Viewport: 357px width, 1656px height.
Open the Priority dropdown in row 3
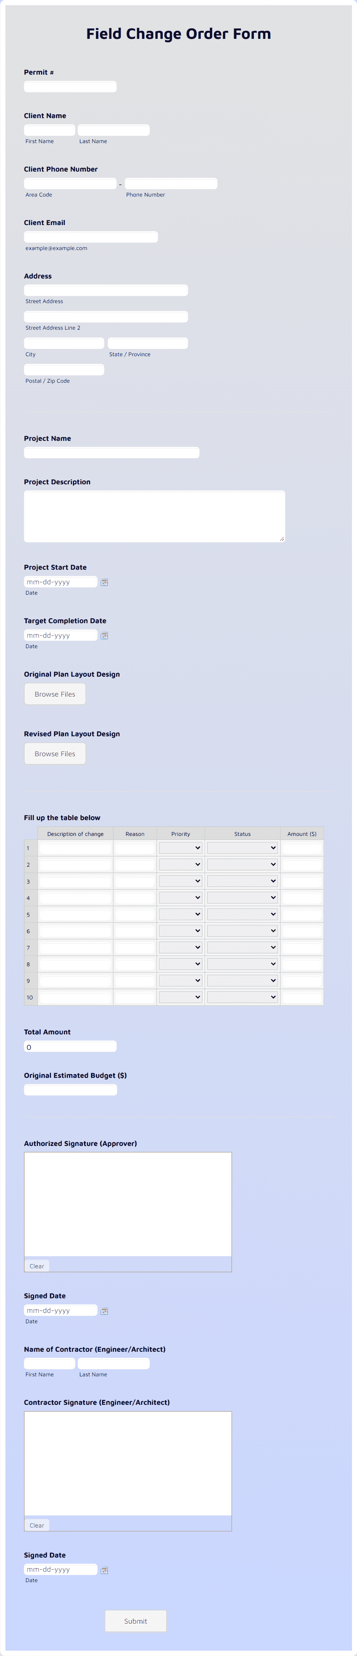(180, 880)
